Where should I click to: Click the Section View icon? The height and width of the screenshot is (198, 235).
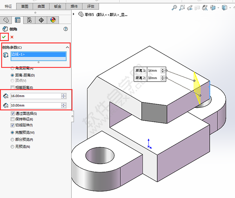[x=197, y=7]
